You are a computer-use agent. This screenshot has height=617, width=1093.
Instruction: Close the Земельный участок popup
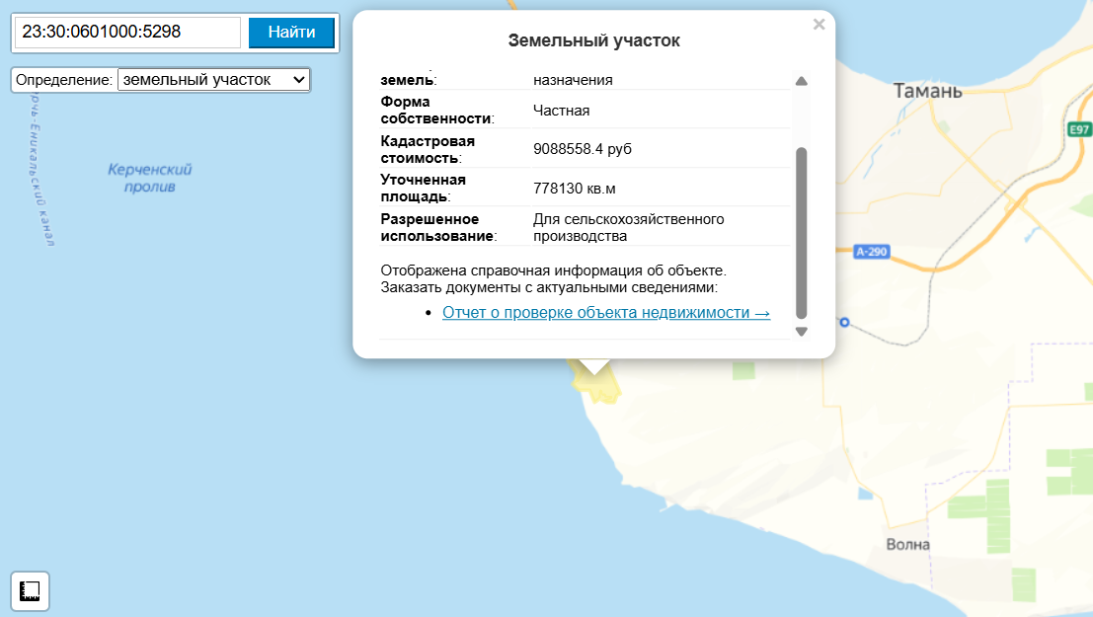pyautogui.click(x=819, y=25)
